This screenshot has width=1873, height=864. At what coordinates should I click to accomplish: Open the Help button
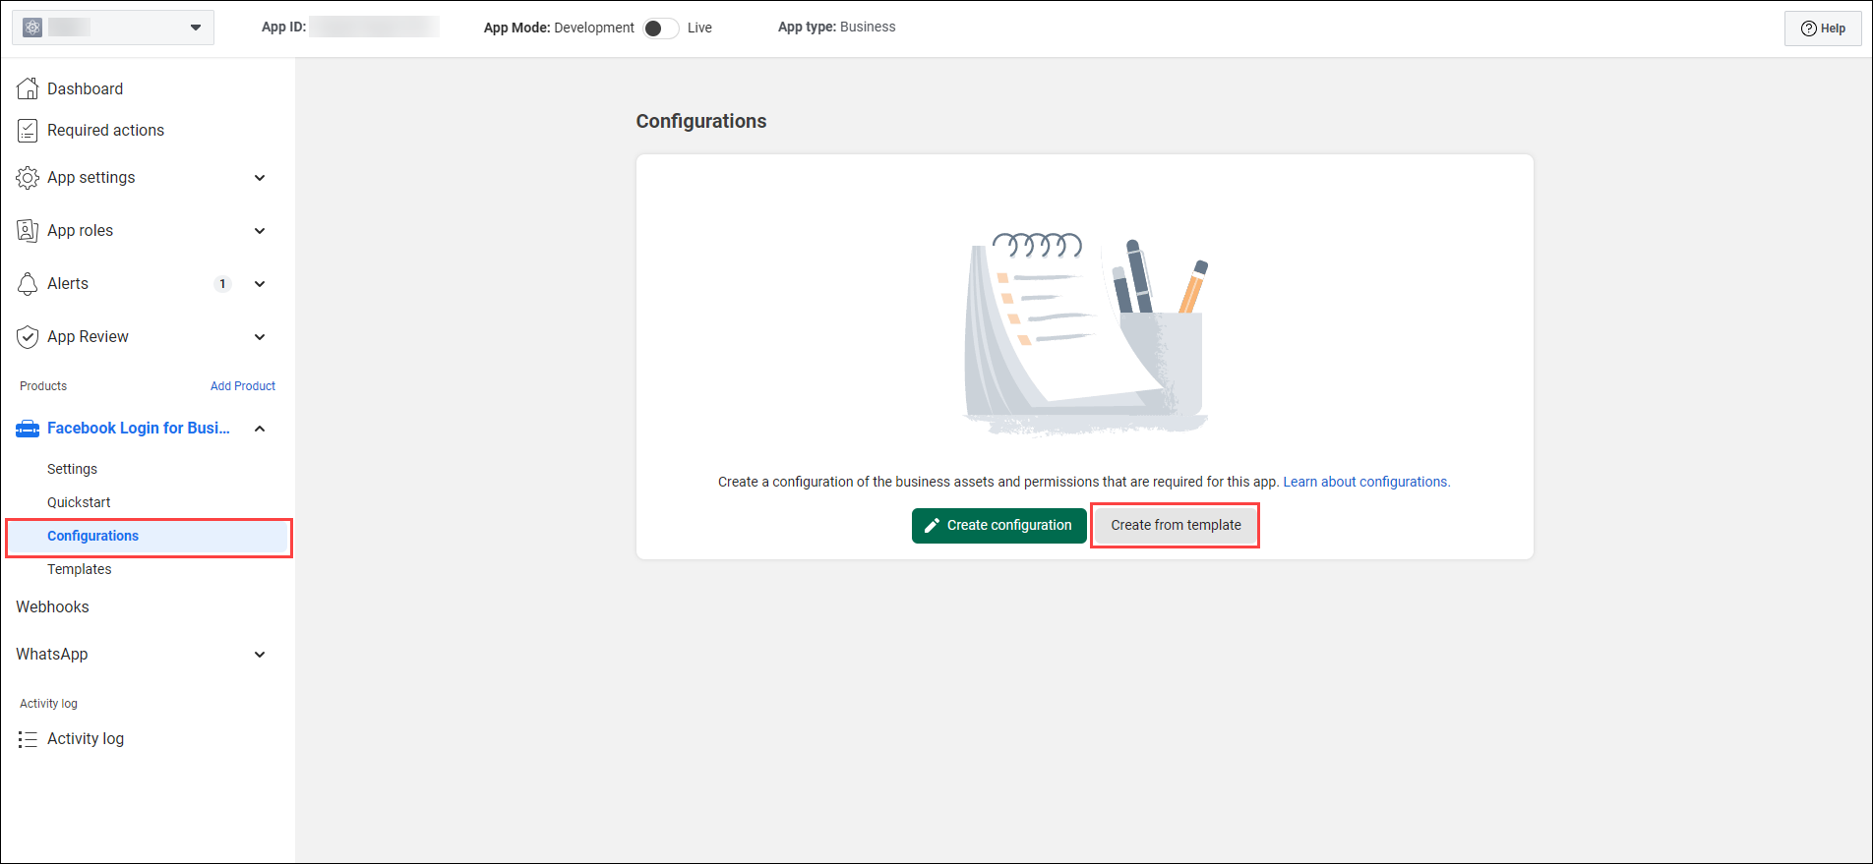pyautogui.click(x=1823, y=29)
